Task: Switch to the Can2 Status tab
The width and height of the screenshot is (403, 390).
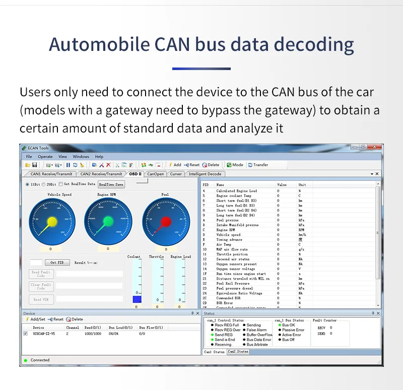Action: click(238, 352)
